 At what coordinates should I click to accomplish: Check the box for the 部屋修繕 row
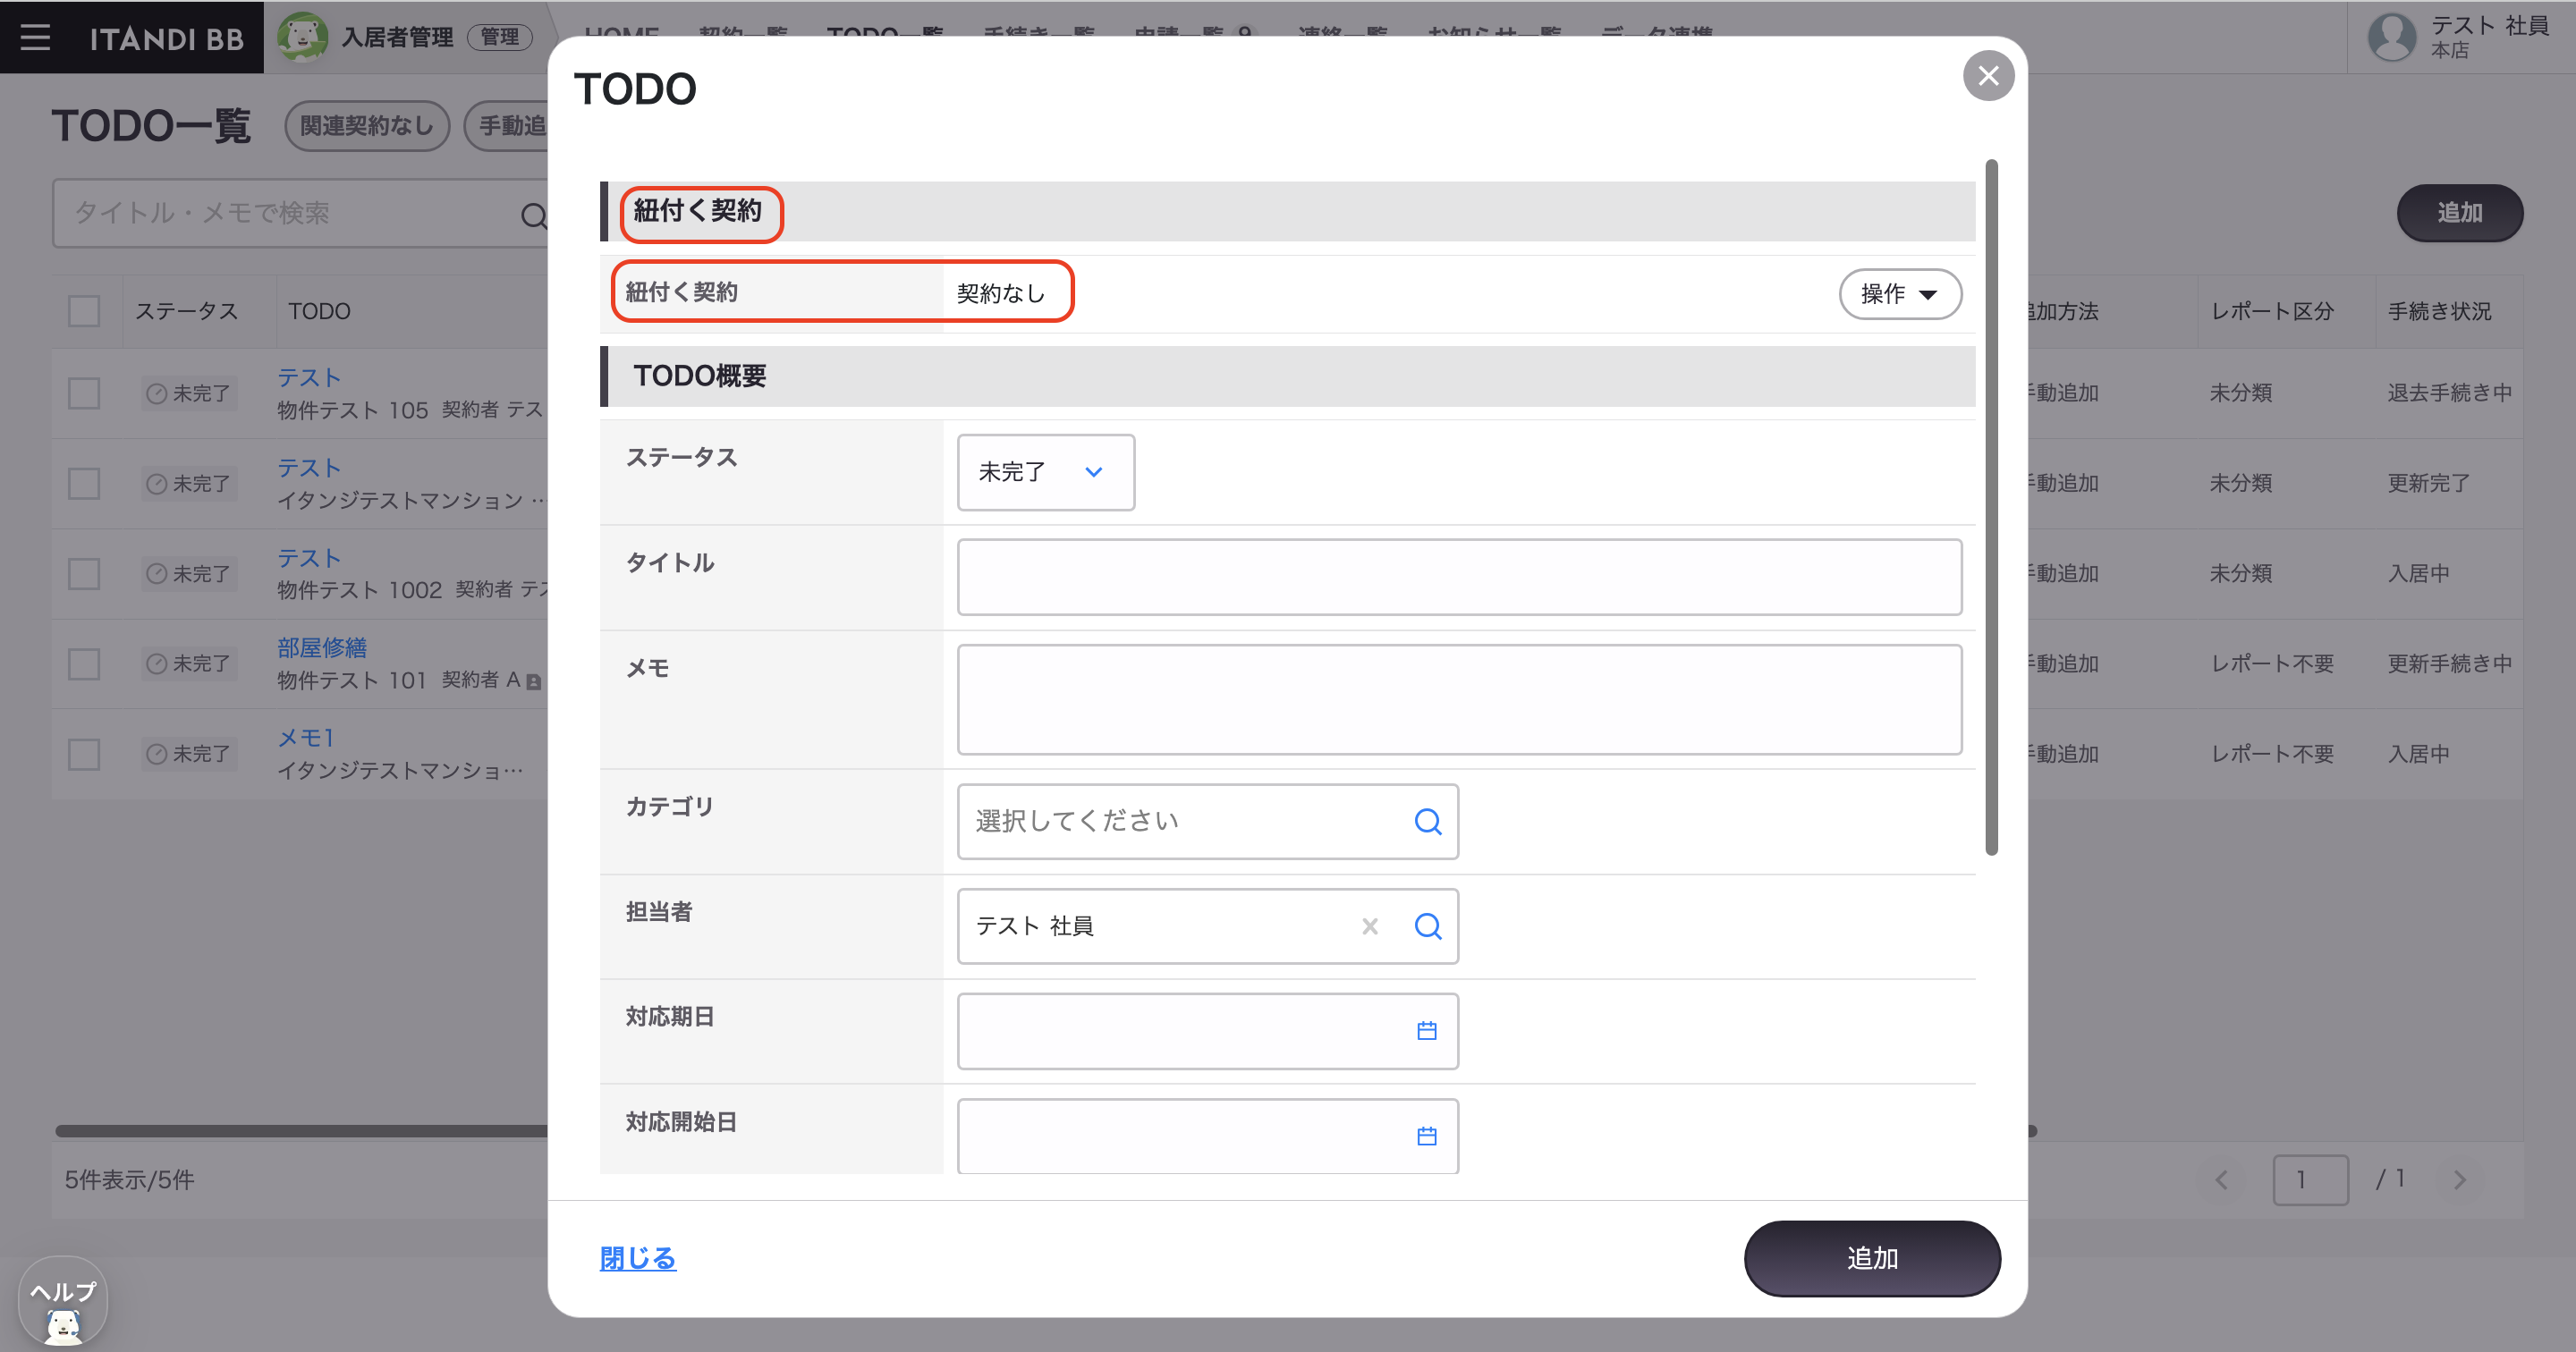84,664
